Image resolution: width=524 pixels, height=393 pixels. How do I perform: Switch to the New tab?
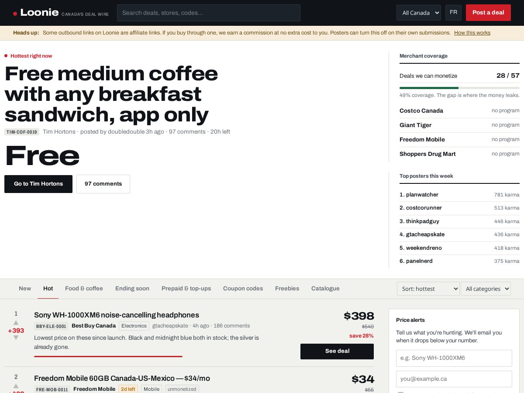click(25, 289)
